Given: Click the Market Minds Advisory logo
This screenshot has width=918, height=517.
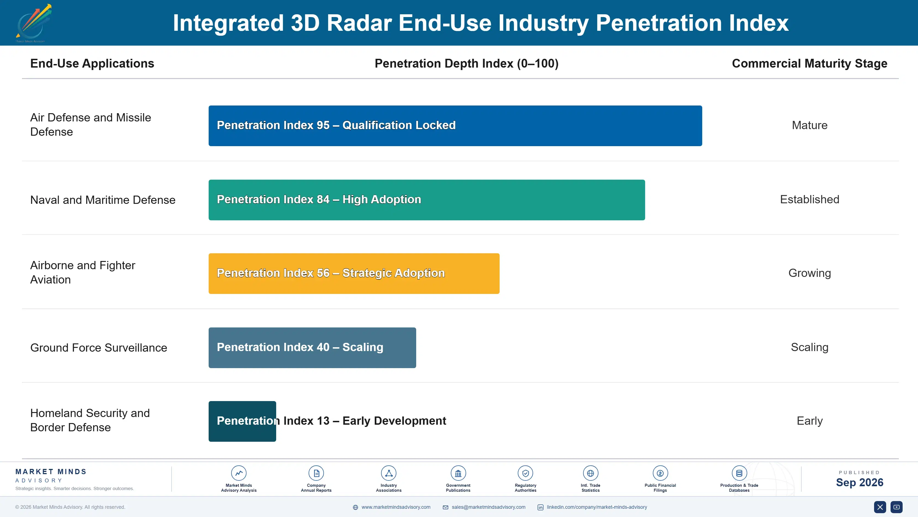Looking at the screenshot, I should 34,23.
